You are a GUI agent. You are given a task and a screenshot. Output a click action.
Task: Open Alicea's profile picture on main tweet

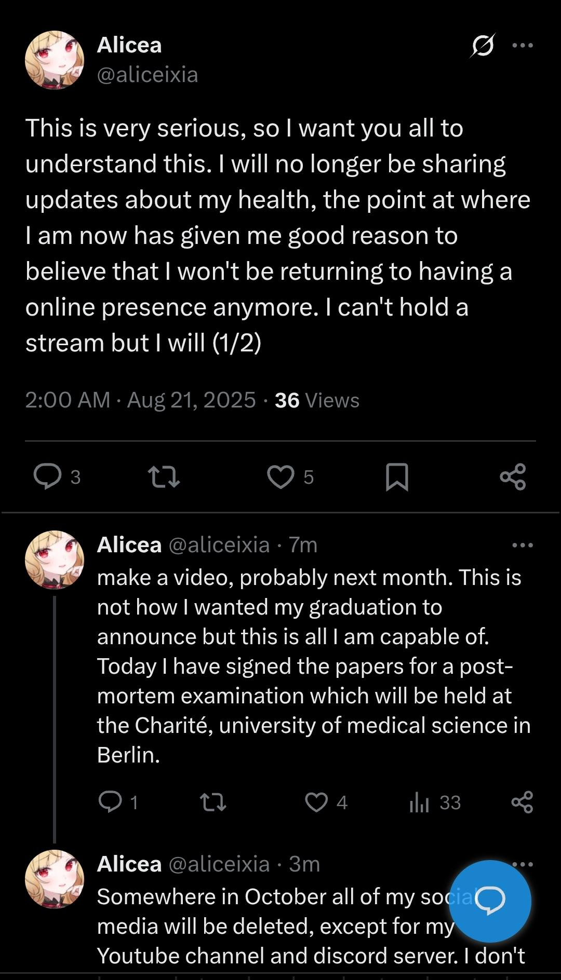click(55, 60)
